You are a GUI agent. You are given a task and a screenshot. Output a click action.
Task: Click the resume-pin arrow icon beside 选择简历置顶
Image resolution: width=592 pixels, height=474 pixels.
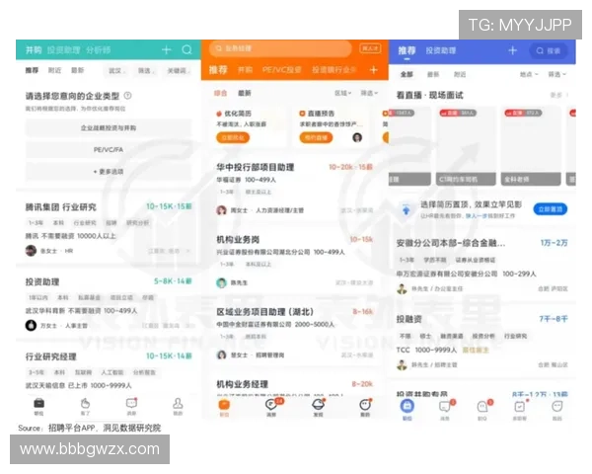pos(407,209)
